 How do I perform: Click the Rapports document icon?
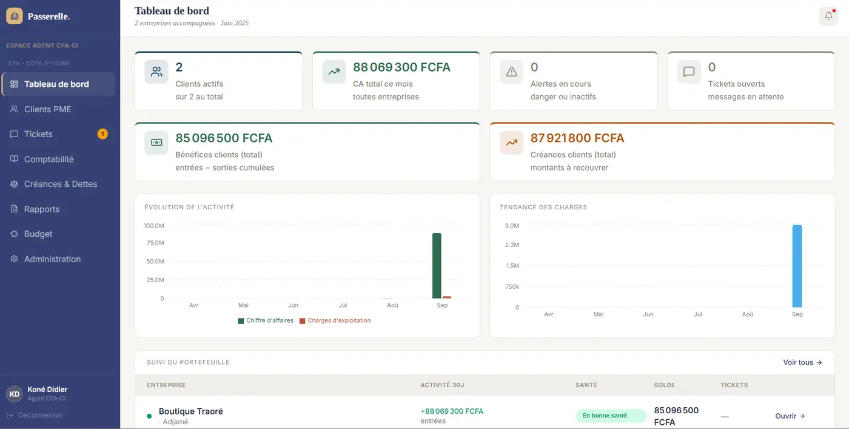coord(14,209)
